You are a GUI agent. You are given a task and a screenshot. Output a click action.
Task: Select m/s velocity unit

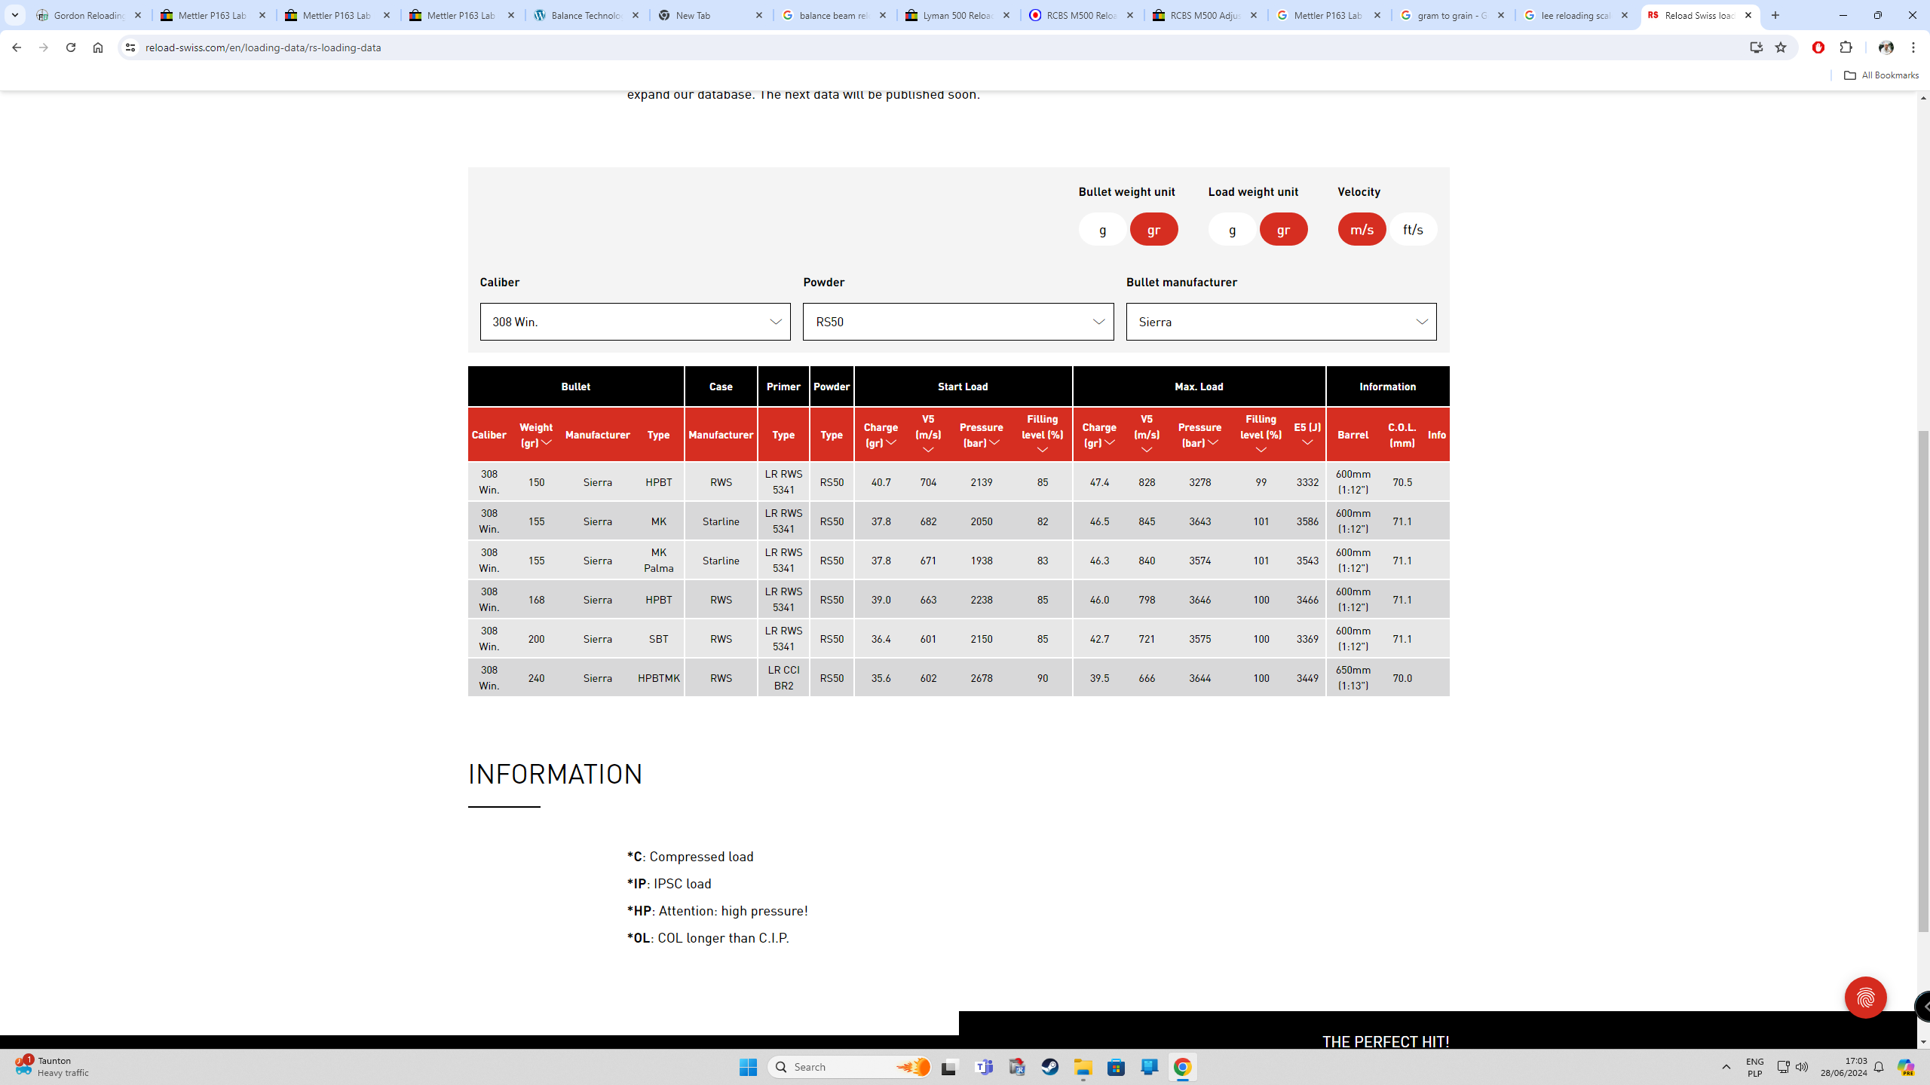coord(1362,229)
